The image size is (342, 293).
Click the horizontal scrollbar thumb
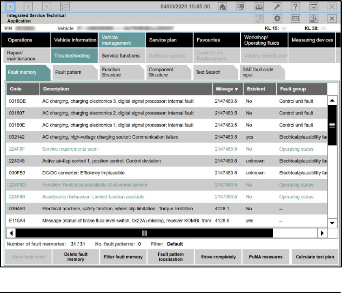144,233
